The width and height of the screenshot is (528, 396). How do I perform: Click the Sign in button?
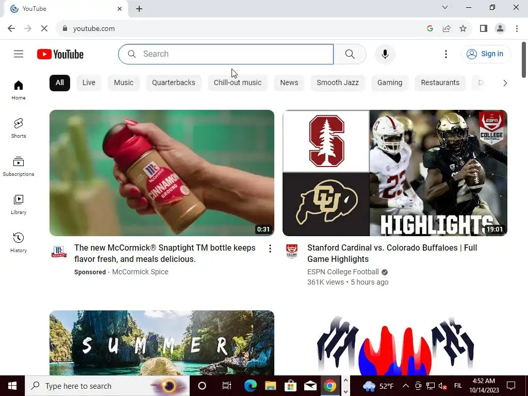(485, 54)
